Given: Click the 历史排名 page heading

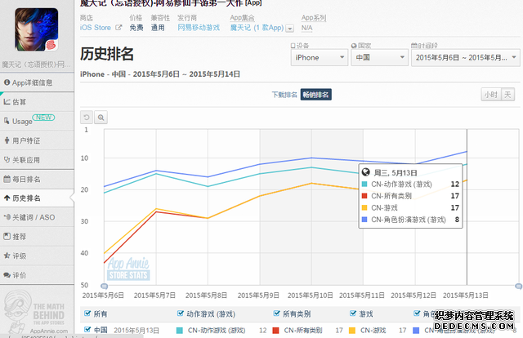Looking at the screenshot, I should [x=107, y=54].
